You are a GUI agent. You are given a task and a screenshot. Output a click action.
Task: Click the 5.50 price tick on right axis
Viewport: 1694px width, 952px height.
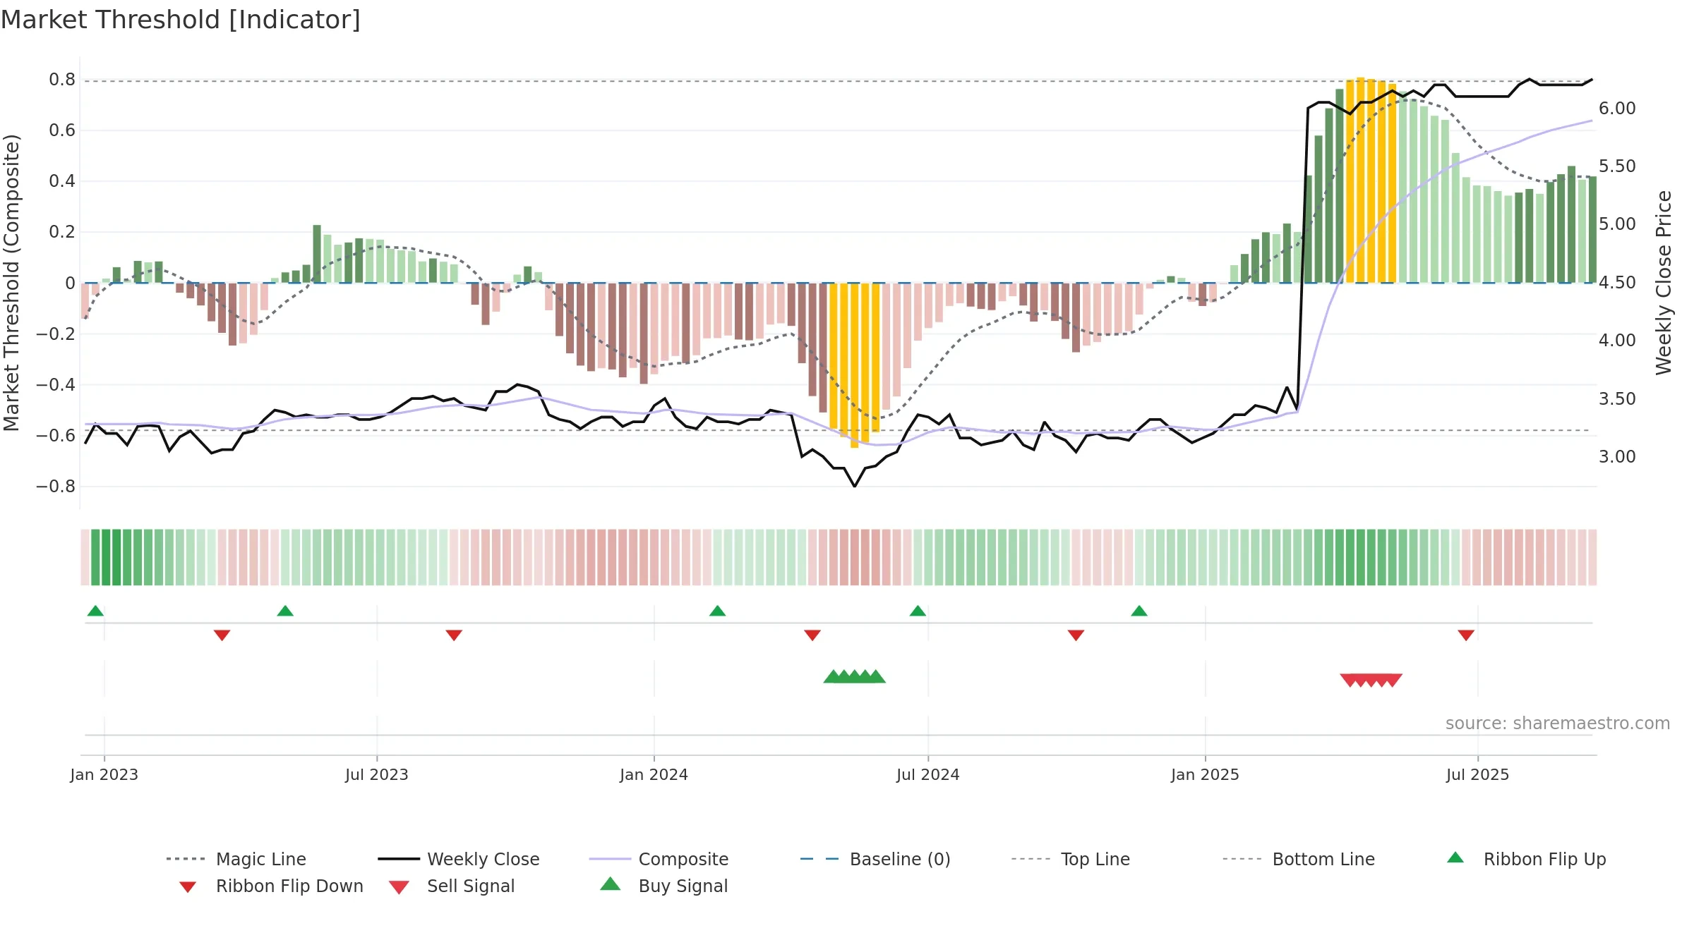1618,166
